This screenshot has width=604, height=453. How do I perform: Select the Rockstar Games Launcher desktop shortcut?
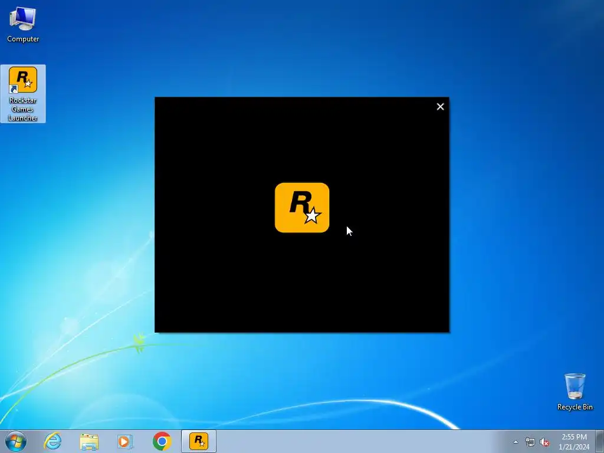(23, 94)
